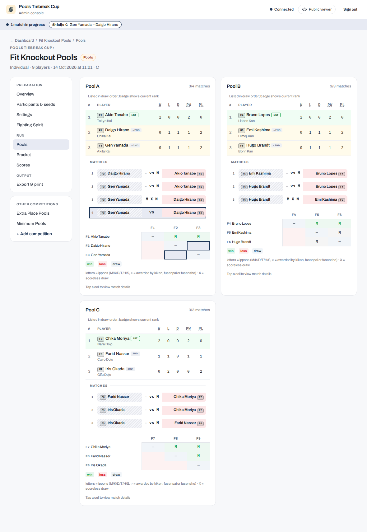
Task: Open the Fit Knockout Pools breadcrumb link
Action: coord(55,40)
